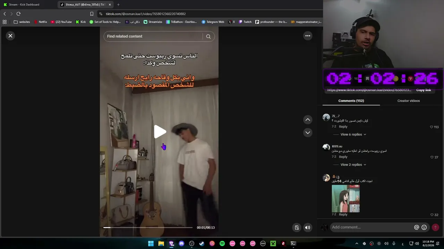Switch to the Stream - Kick Dashboard tab

click(28, 4)
